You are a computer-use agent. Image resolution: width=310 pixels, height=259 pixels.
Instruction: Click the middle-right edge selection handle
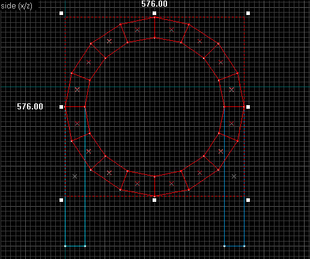click(x=248, y=107)
